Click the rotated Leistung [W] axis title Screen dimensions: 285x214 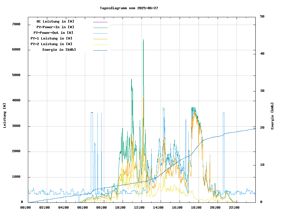[5, 116]
